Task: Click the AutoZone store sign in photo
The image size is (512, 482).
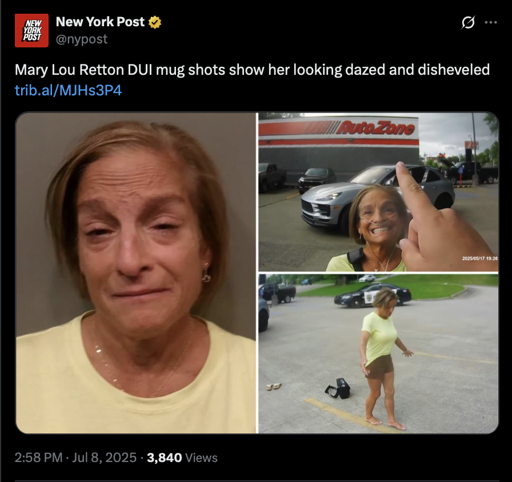Action: (x=338, y=130)
